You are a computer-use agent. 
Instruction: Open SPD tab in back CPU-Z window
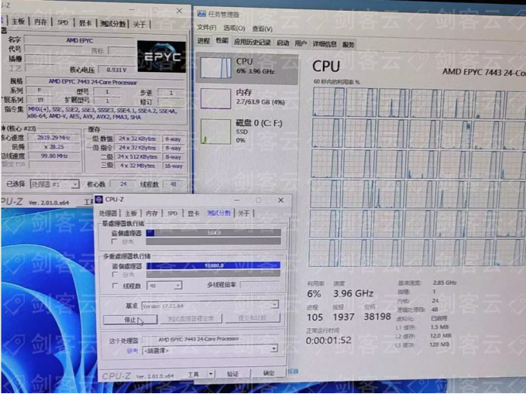coord(63,22)
